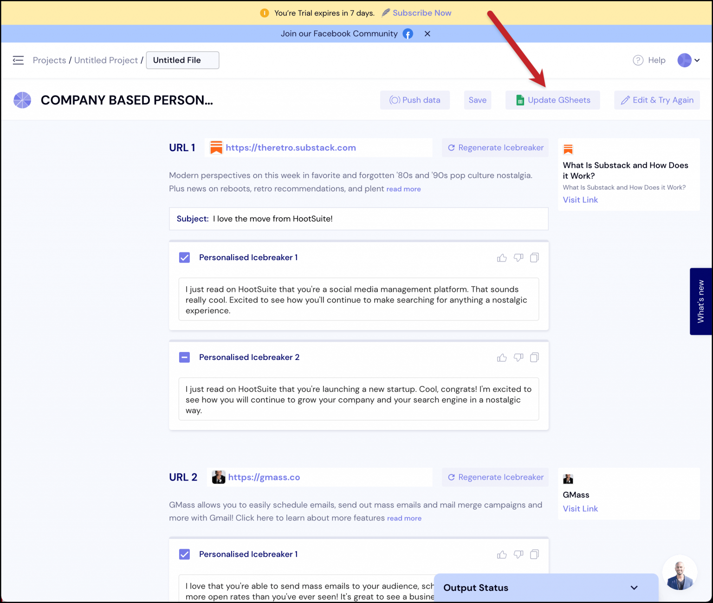
Task: Copy Personalised Icebreaker 1 text
Action: click(534, 257)
